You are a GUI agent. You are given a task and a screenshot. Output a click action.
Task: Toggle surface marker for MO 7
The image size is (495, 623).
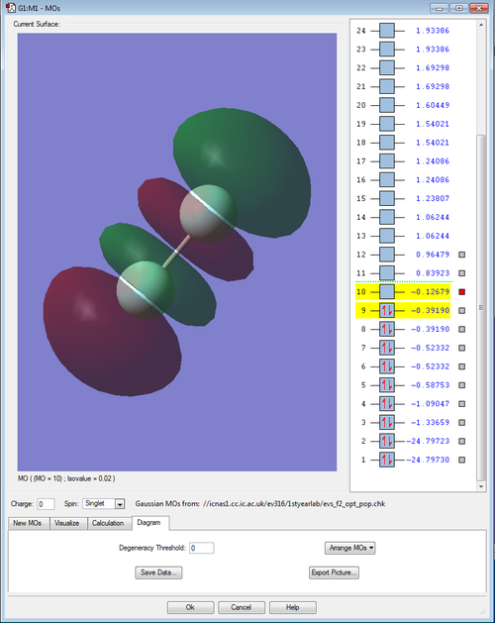click(x=461, y=348)
